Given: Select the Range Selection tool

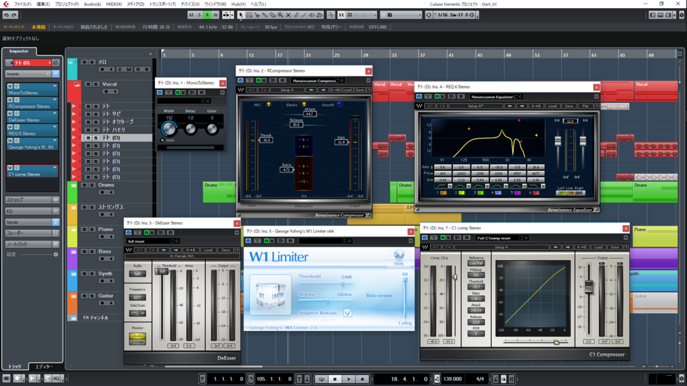Looking at the screenshot, I should click(249, 15).
